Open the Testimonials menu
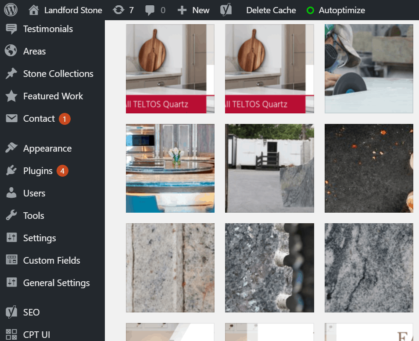Viewport: 419px width, 341px height. tap(48, 29)
